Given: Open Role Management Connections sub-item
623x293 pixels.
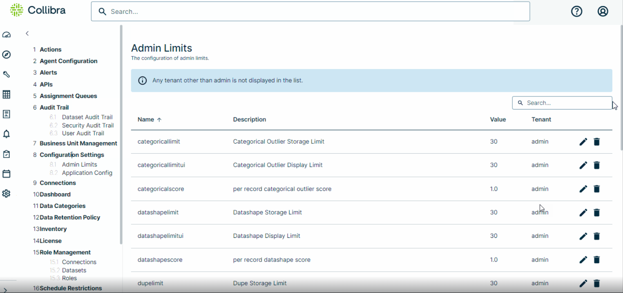Looking at the screenshot, I should tap(79, 262).
